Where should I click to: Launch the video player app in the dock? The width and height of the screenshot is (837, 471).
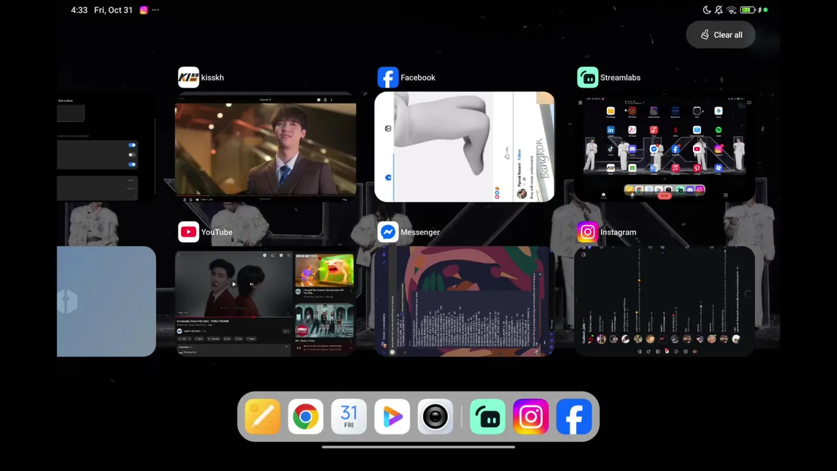[x=392, y=417]
